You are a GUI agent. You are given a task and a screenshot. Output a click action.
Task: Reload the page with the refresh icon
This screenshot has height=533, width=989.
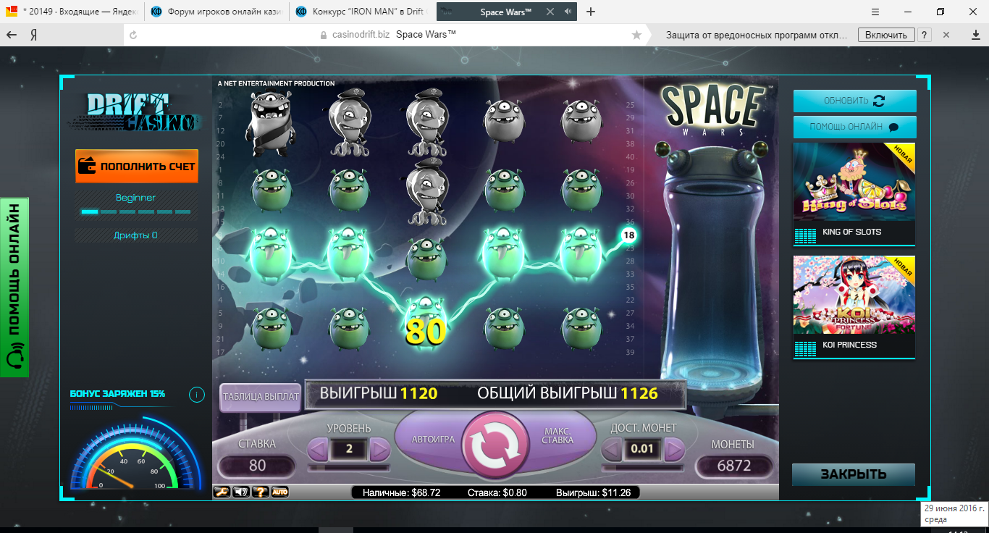132,35
